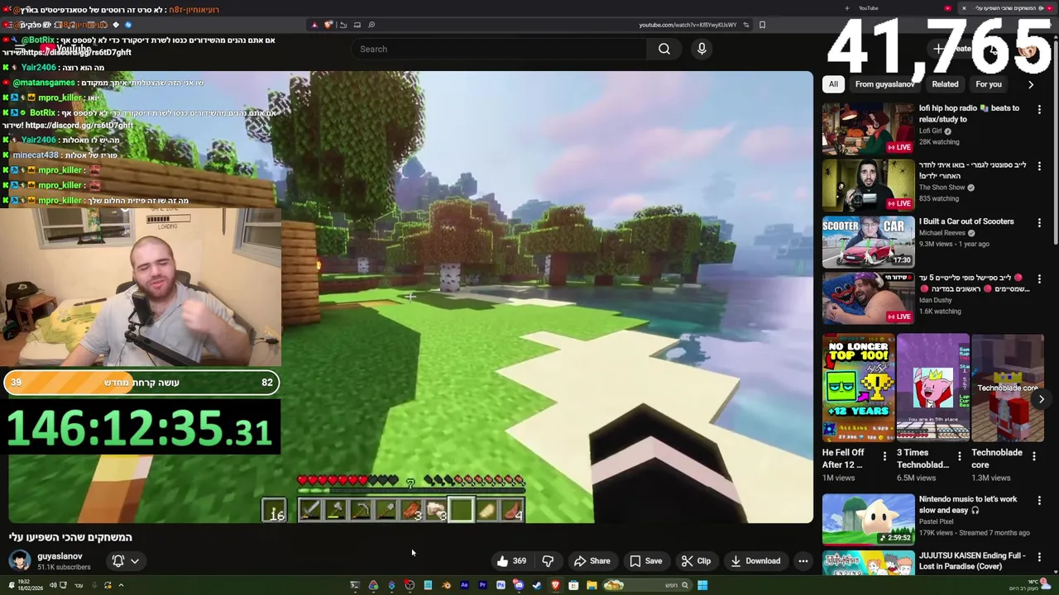The height and width of the screenshot is (595, 1059).
Task: Open Windows Start button in taskbar
Action: coord(702,585)
